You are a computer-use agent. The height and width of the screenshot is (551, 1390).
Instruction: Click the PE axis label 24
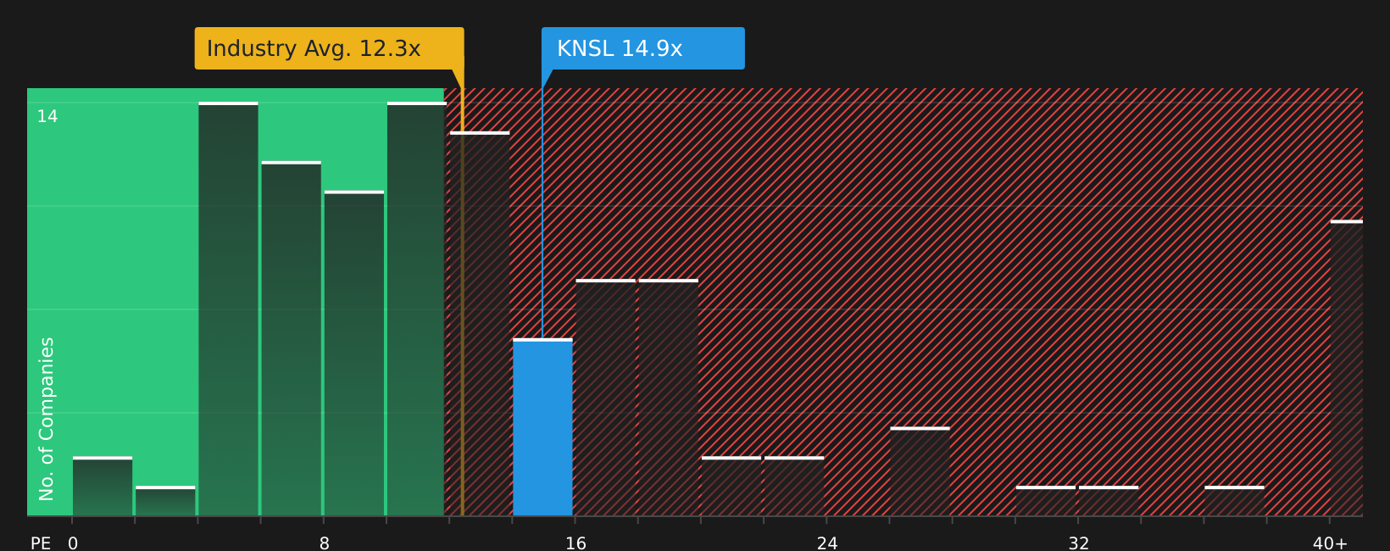pyautogui.click(x=827, y=543)
